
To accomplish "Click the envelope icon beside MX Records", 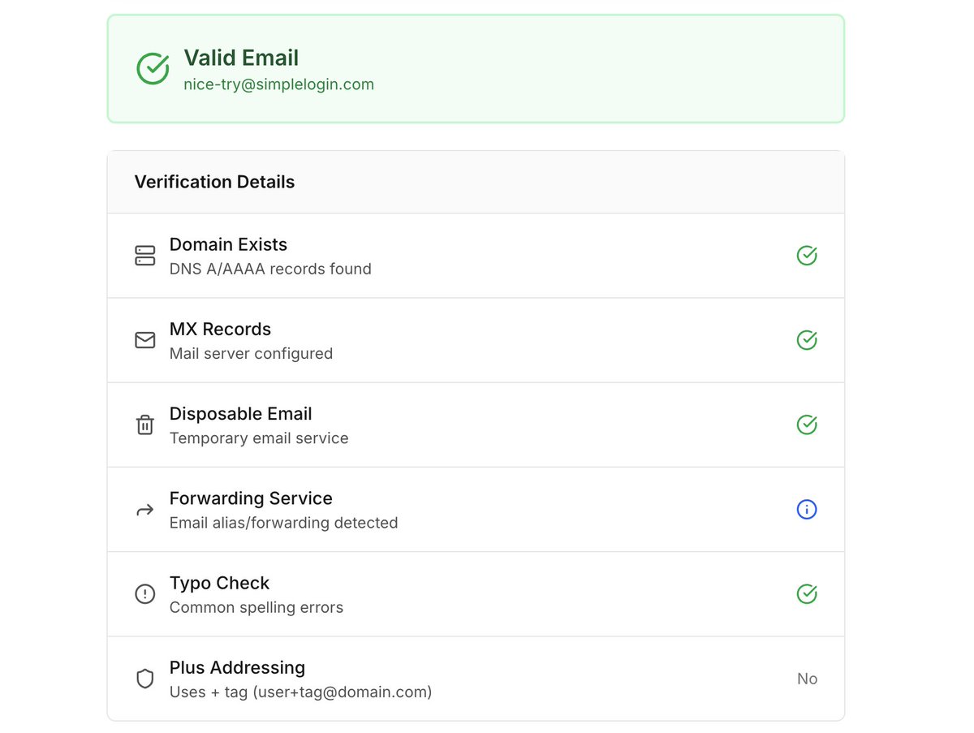I will pyautogui.click(x=144, y=340).
